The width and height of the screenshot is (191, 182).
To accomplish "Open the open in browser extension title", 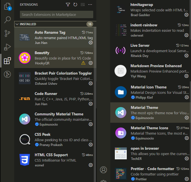I will click(x=145, y=149).
